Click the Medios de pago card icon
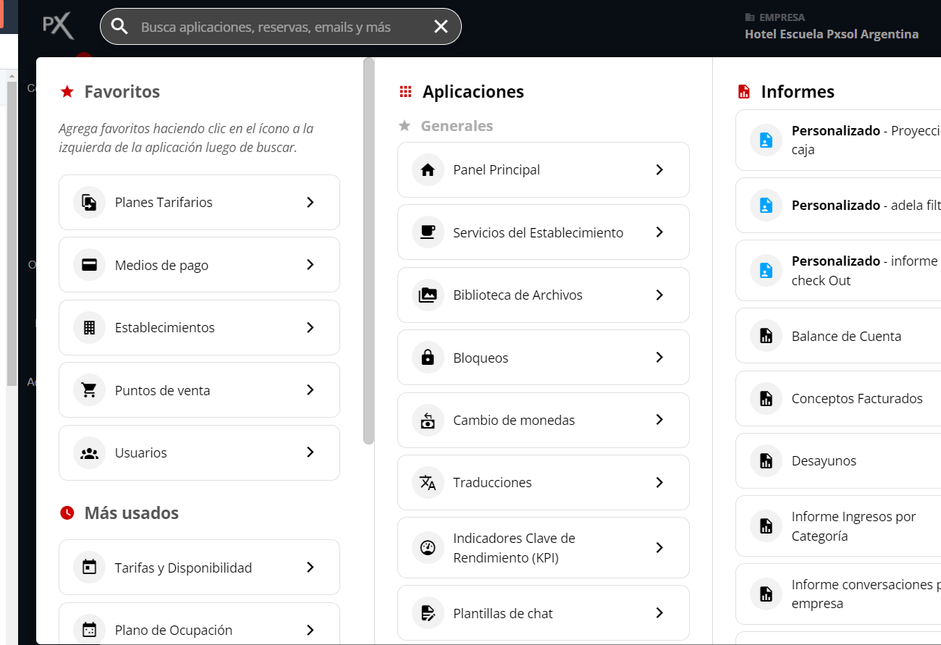Screen dimensions: 941x645 pos(89,265)
